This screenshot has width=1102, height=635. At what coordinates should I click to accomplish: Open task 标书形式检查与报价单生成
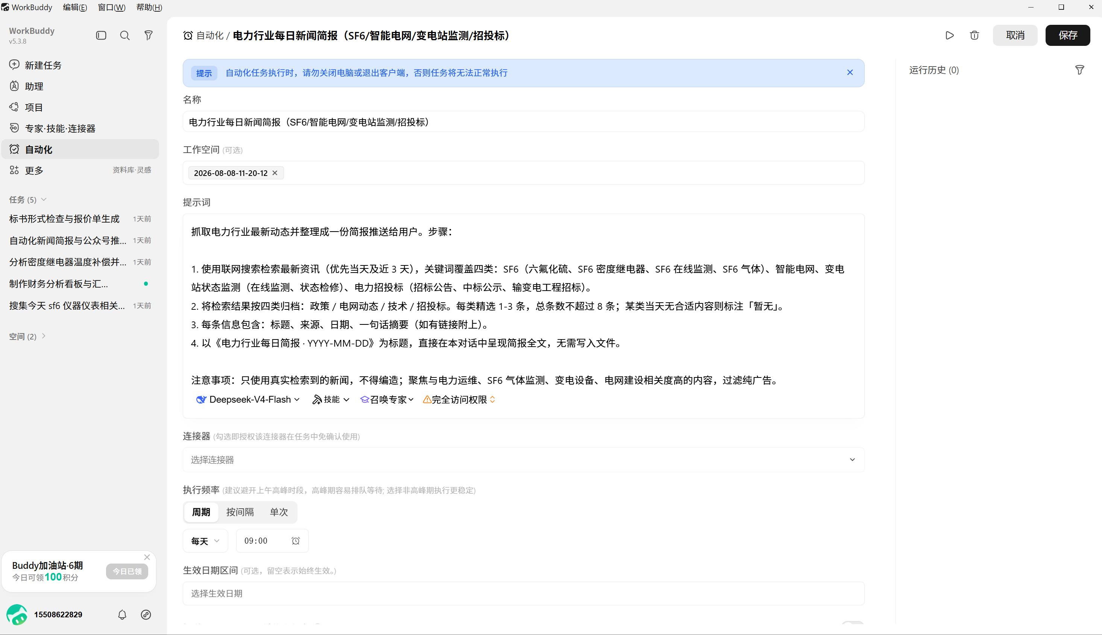80,218
